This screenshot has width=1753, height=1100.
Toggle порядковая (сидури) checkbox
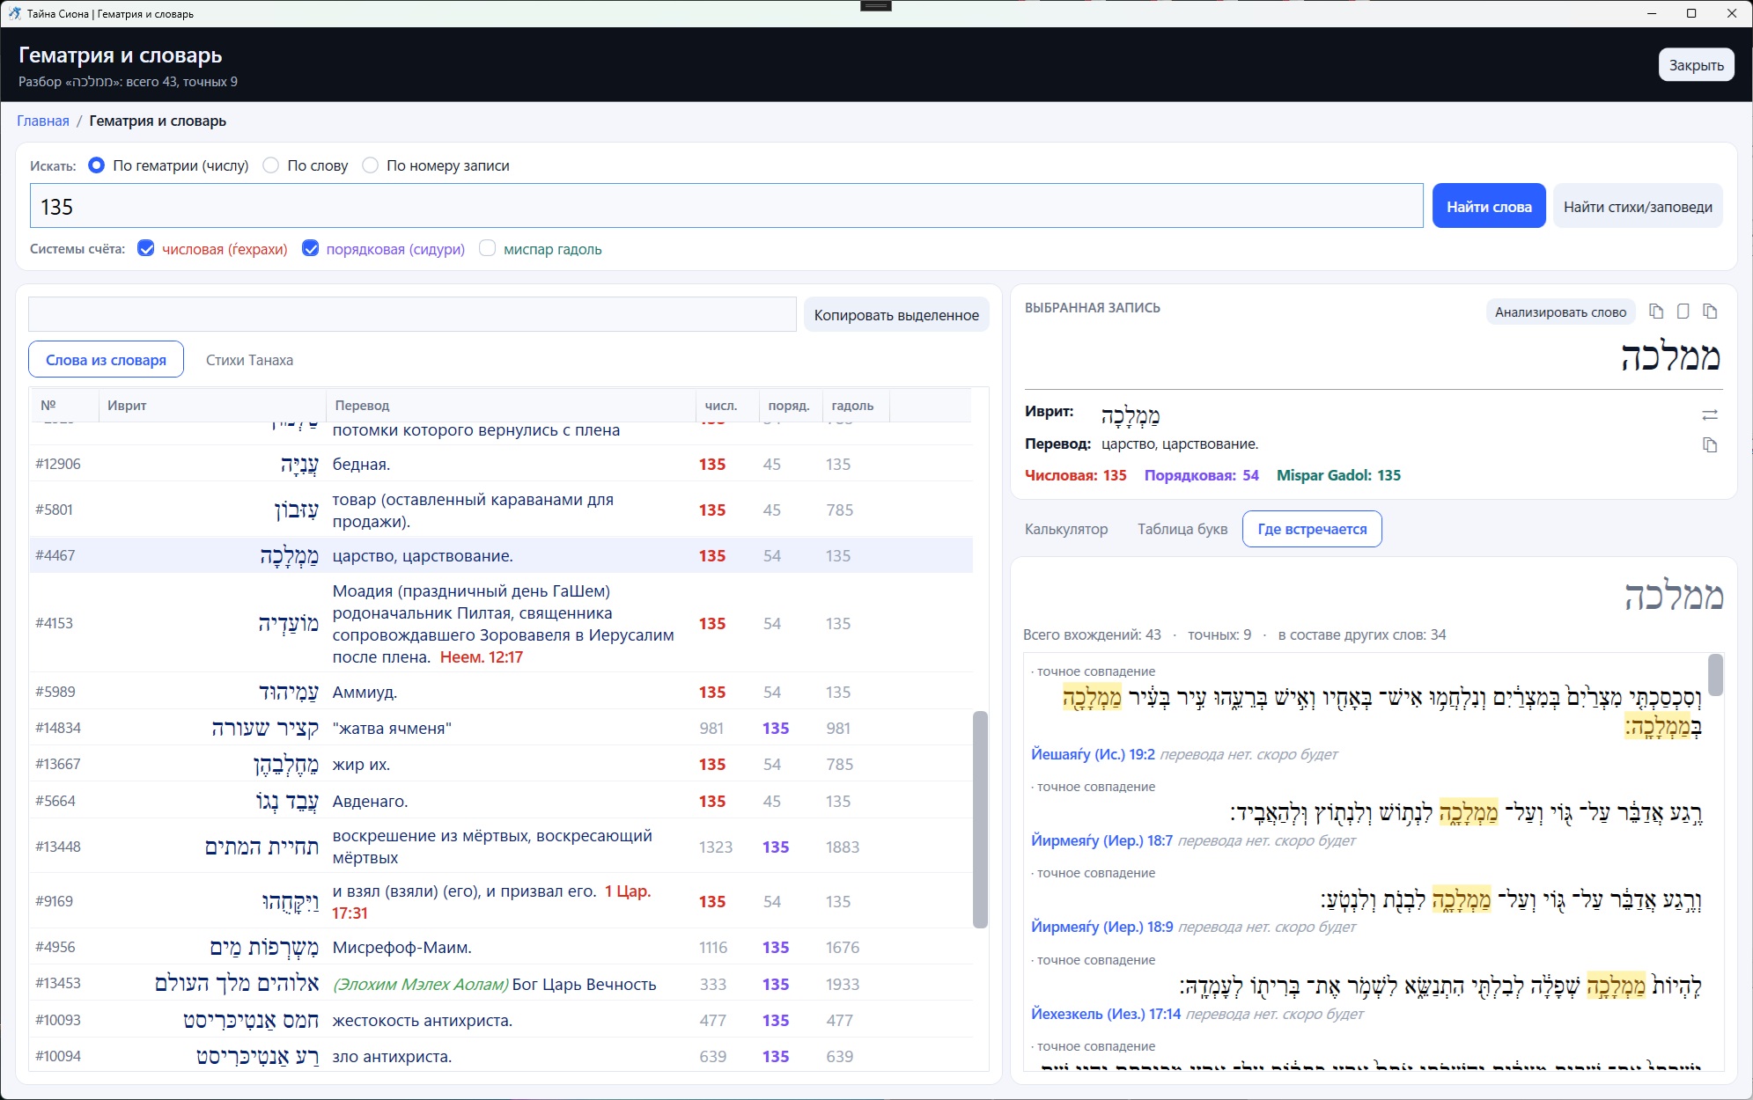(310, 248)
